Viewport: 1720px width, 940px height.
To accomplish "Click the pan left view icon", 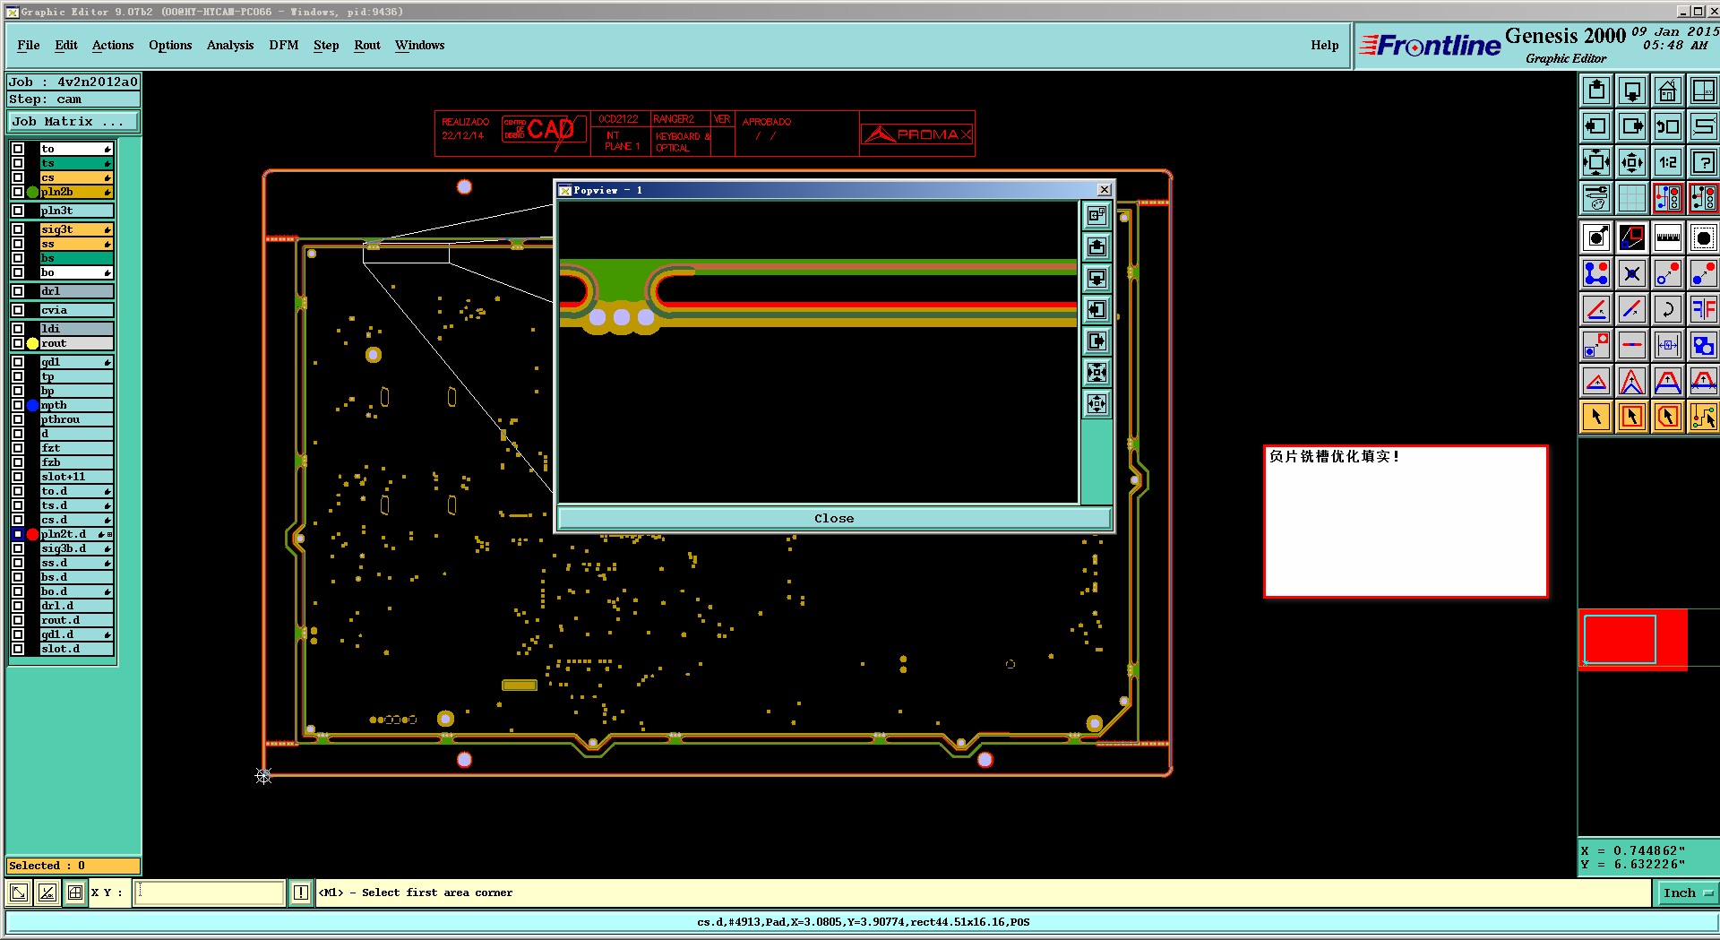I will pyautogui.click(x=1596, y=126).
